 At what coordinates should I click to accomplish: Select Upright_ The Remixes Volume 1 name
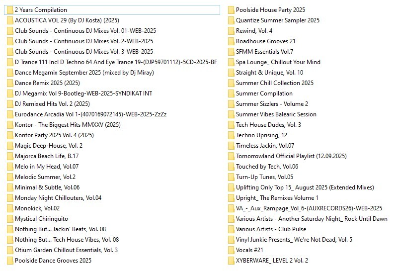pyautogui.click(x=277, y=198)
